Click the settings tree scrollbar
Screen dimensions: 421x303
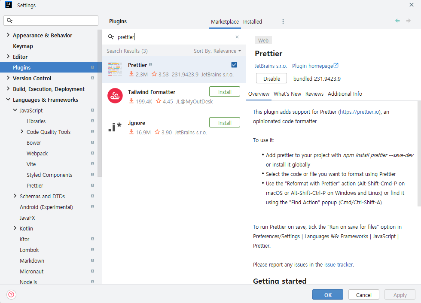point(100,103)
